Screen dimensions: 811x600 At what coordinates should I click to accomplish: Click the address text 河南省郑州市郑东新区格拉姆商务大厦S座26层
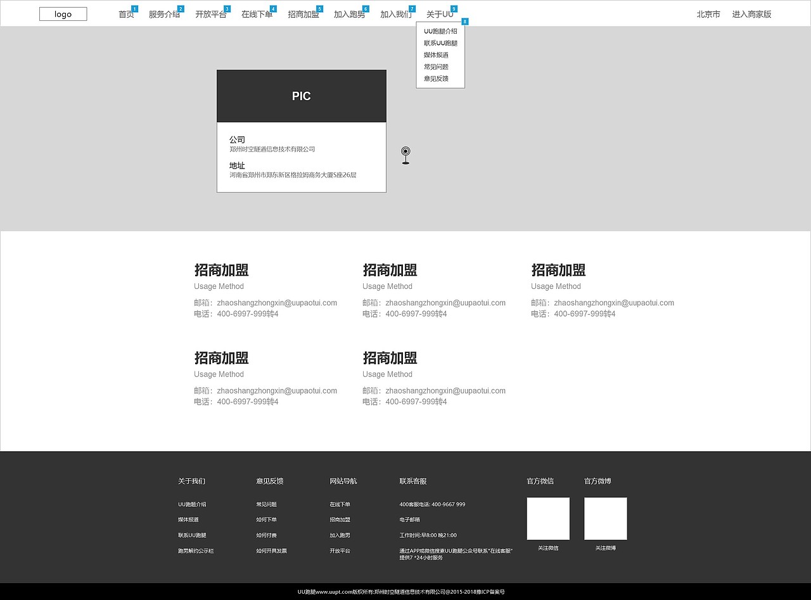click(293, 175)
